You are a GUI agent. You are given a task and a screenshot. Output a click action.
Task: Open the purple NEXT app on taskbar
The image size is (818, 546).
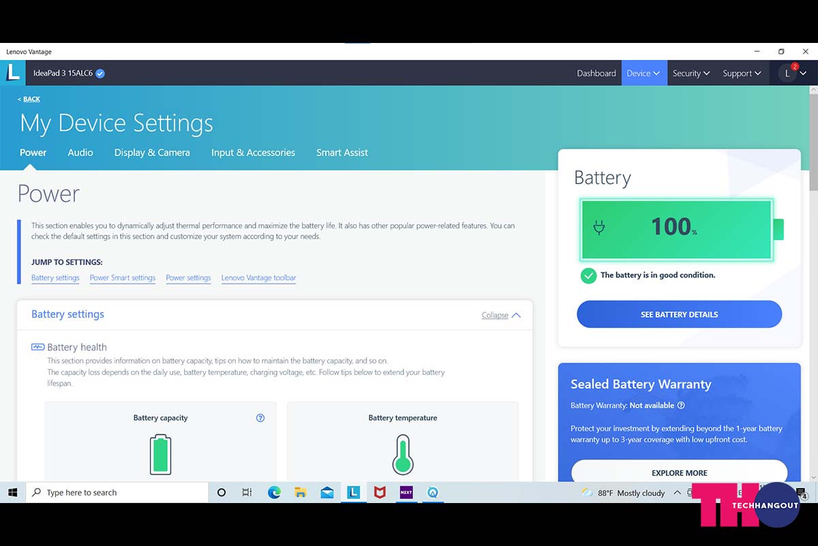406,492
